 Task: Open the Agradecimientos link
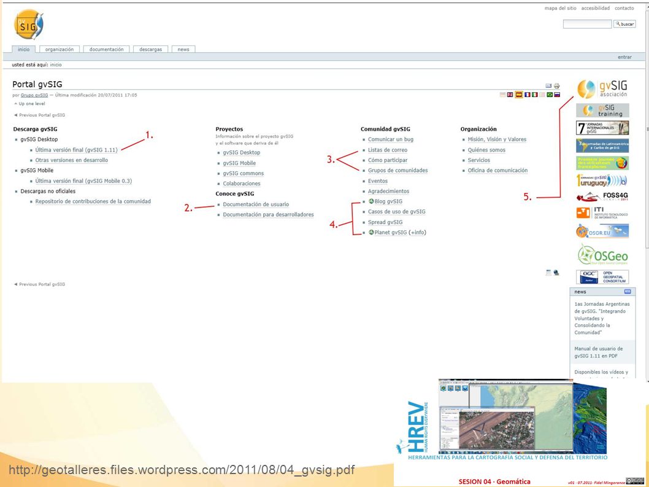[x=389, y=191]
